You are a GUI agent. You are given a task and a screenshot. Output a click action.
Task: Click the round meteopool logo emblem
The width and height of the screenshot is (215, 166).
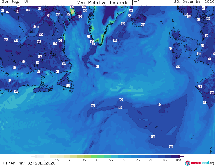(187, 163)
